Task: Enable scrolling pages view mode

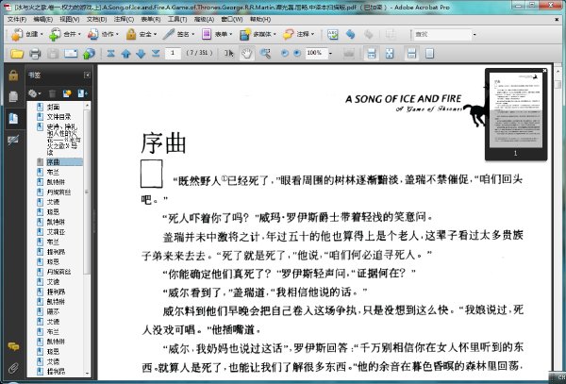Action: [x=371, y=54]
